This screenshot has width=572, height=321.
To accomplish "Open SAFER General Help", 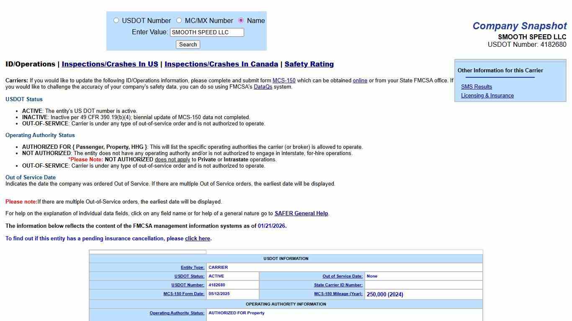I will pyautogui.click(x=301, y=214).
